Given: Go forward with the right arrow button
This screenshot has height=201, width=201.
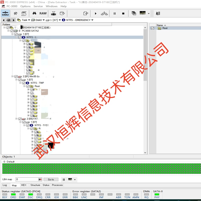Looking at the screenshot, I should click(14, 20).
